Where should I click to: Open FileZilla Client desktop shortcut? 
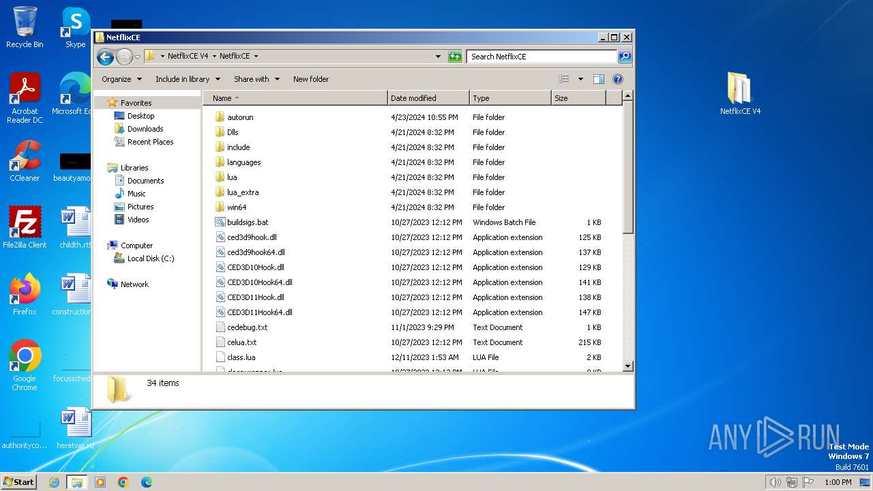[25, 228]
